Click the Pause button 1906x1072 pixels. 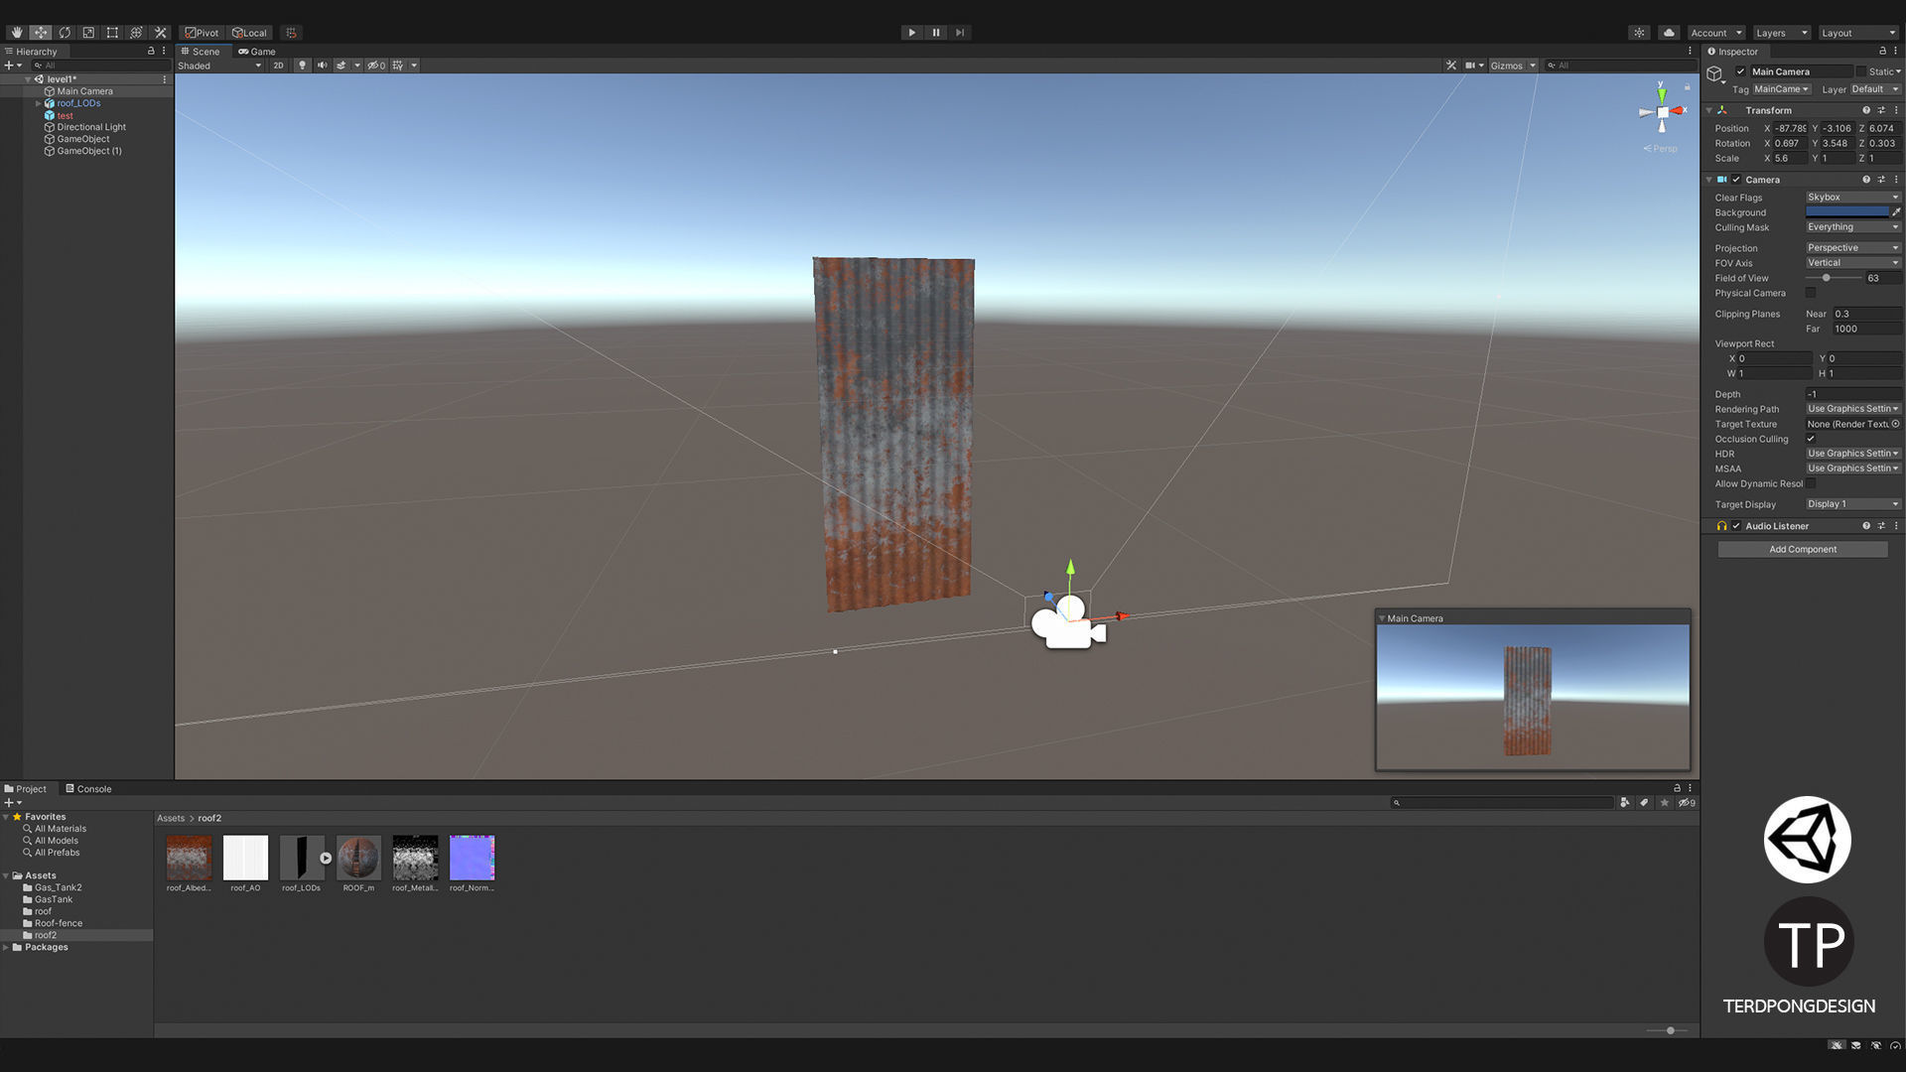(x=936, y=33)
